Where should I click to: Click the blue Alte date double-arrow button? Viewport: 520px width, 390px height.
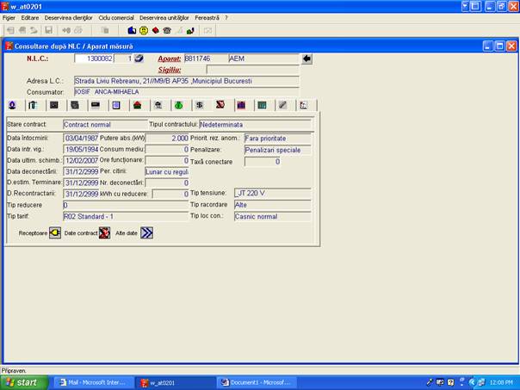146,232
